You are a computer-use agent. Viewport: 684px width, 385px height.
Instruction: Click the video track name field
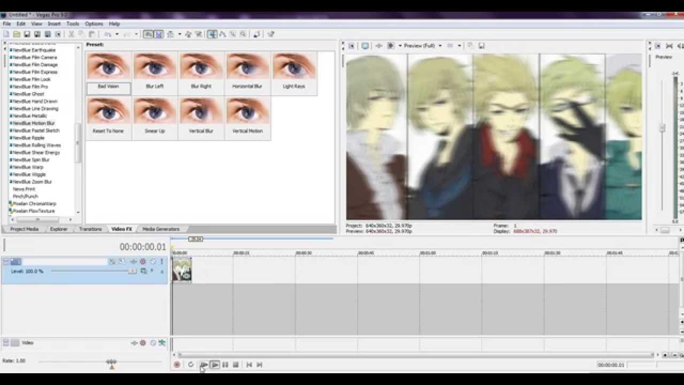[65, 261]
